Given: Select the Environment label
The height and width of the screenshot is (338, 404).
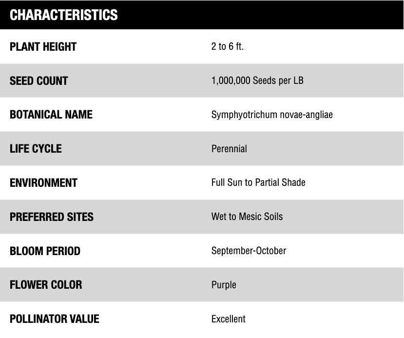Looking at the screenshot, I should pyautogui.click(x=43, y=183).
